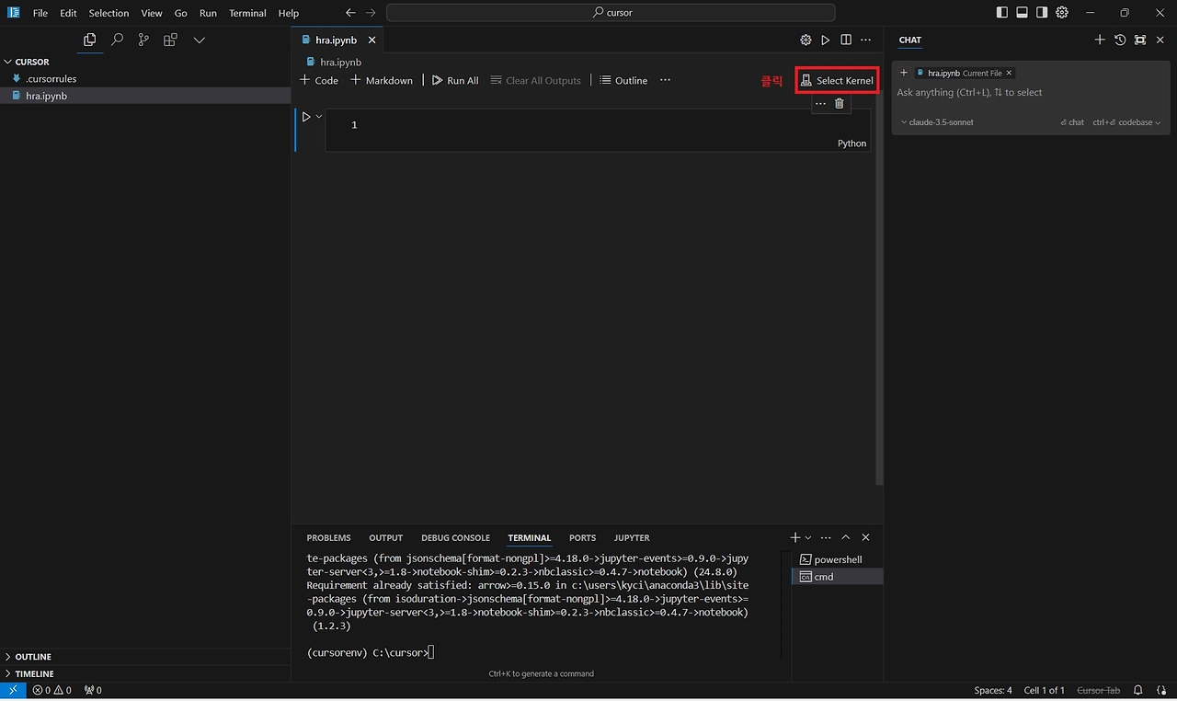Maximize the chat panel icon
Screen dimensions: 1177x701
(x=1140, y=40)
